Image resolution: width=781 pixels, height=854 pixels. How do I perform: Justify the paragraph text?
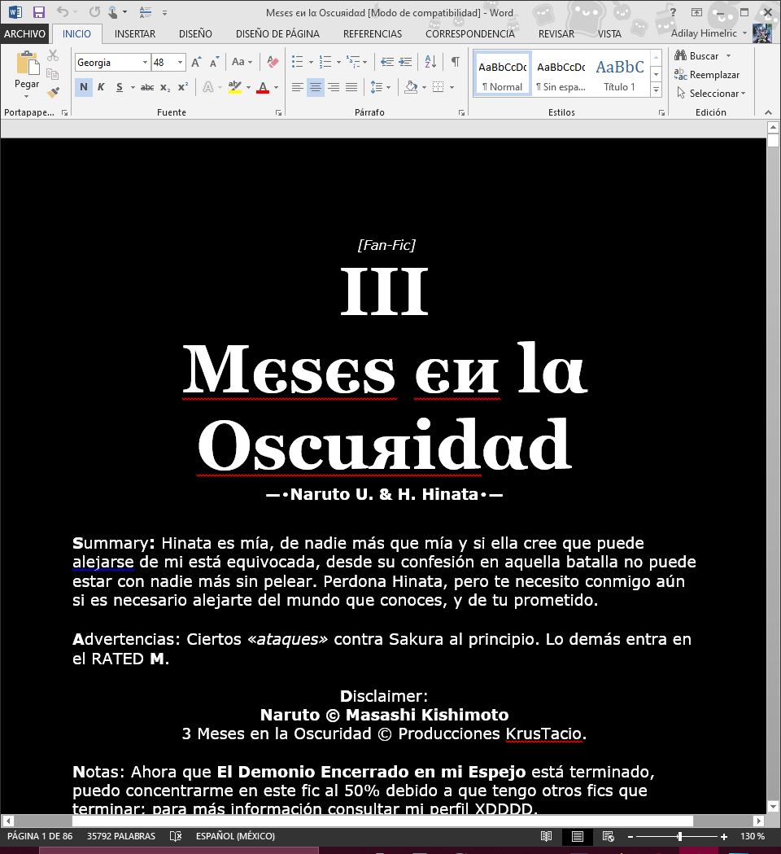[x=351, y=87]
